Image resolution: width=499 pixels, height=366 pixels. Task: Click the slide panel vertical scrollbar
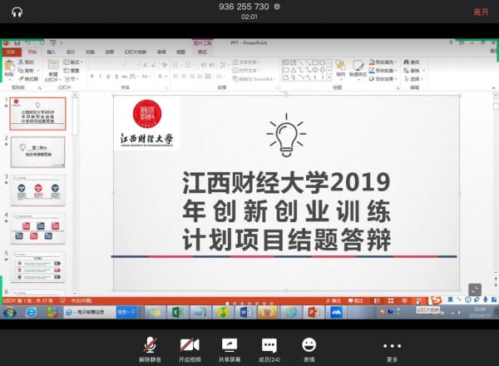pyautogui.click(x=75, y=194)
